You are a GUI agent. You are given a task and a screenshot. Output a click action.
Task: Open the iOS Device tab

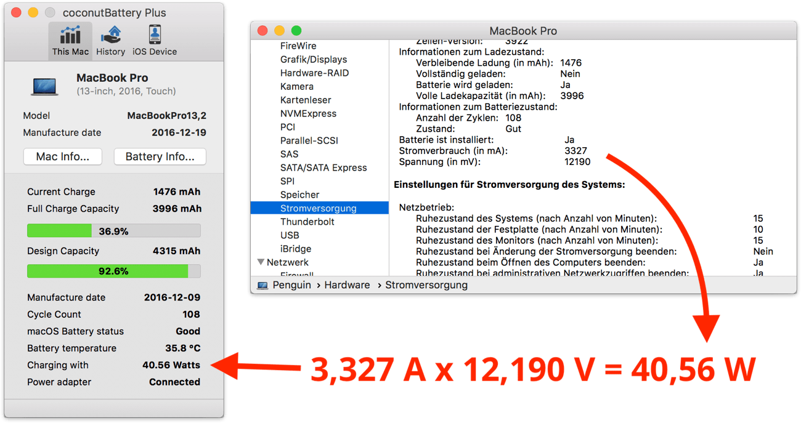tap(155, 41)
